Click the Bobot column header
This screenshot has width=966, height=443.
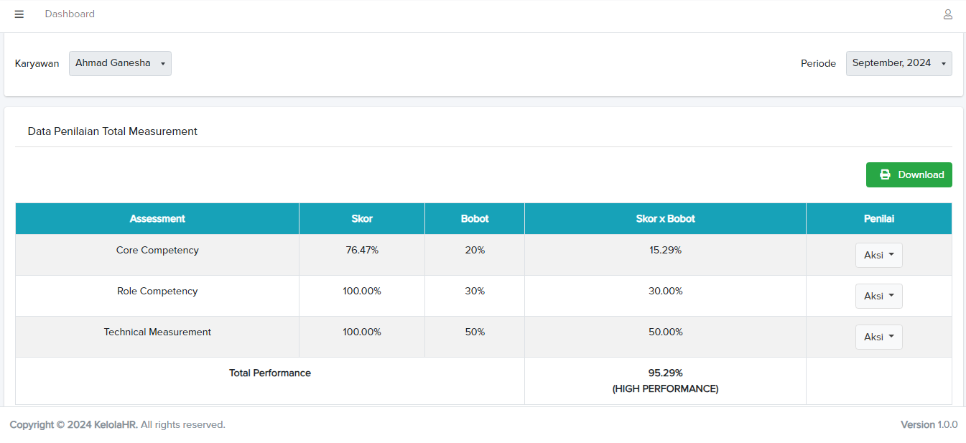[x=475, y=219]
